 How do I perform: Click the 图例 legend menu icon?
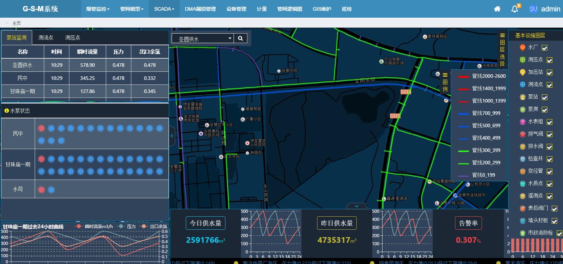tap(445, 75)
